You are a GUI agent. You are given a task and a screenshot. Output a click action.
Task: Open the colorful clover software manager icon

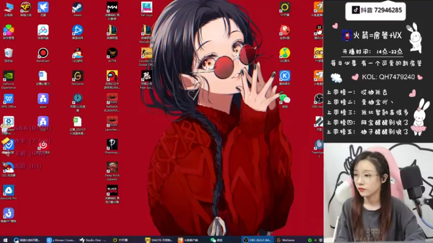[9, 32]
